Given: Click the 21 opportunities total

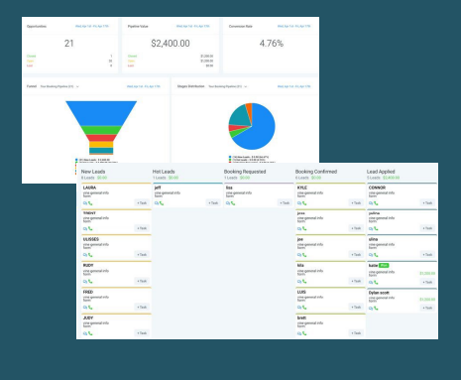Looking at the screenshot, I should [x=69, y=44].
